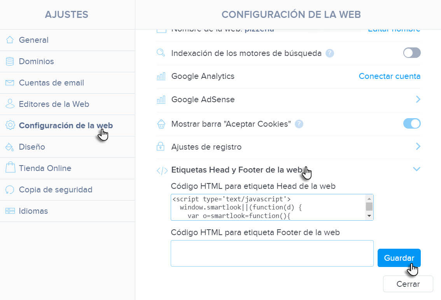
Task: Click the house icon beside General
Action: tap(10, 40)
